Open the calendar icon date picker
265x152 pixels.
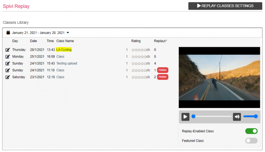coord(8,33)
